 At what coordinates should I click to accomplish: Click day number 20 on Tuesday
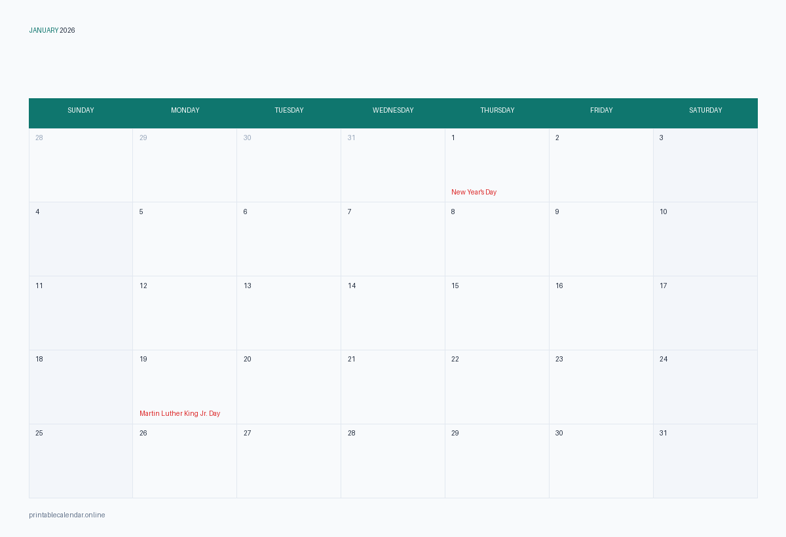(248, 359)
